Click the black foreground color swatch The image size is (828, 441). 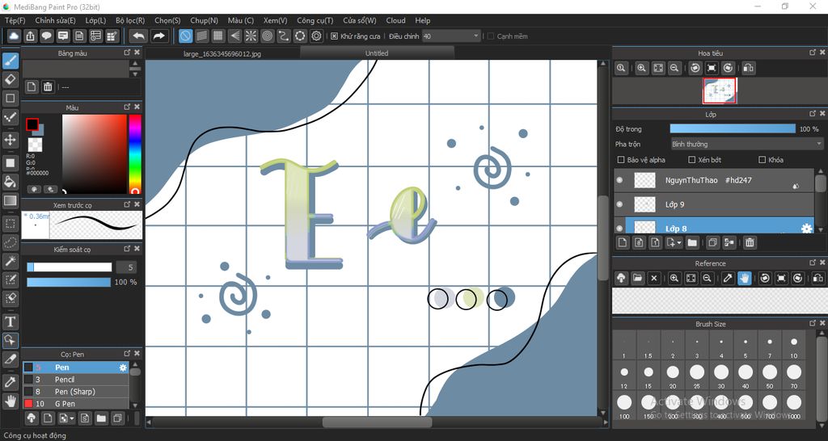point(32,124)
